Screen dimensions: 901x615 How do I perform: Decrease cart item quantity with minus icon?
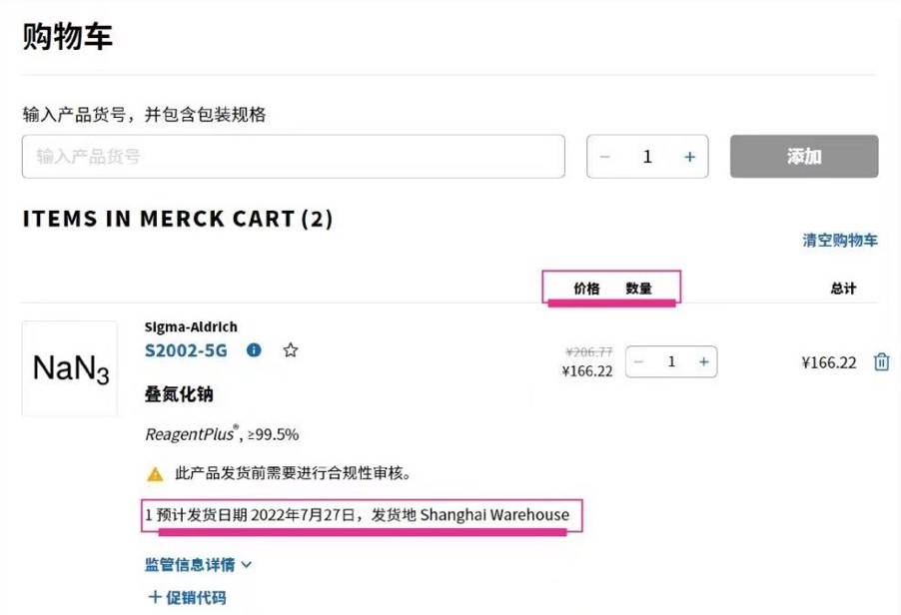point(639,361)
